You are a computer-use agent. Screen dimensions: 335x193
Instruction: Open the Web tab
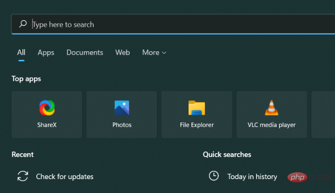click(123, 52)
